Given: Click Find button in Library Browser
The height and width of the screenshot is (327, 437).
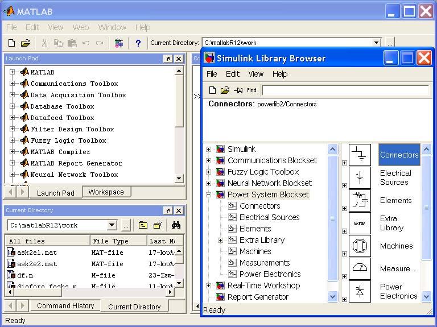Looking at the screenshot, I should [252, 90].
